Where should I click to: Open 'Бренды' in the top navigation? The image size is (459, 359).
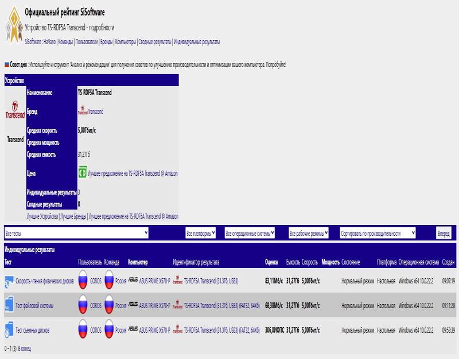(106, 42)
